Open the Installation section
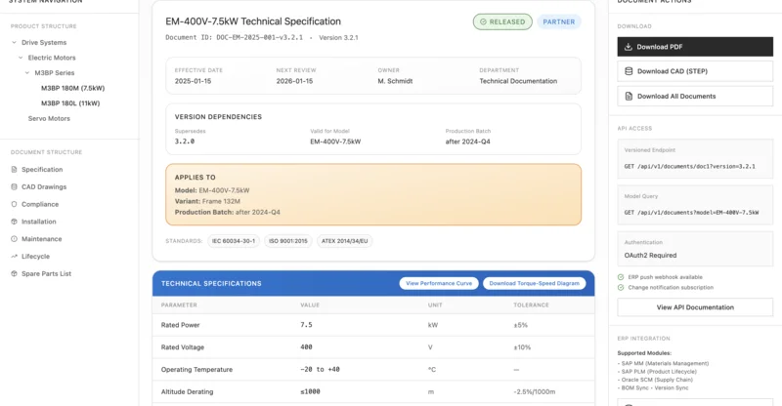Image resolution: width=782 pixels, height=406 pixels. (x=39, y=222)
